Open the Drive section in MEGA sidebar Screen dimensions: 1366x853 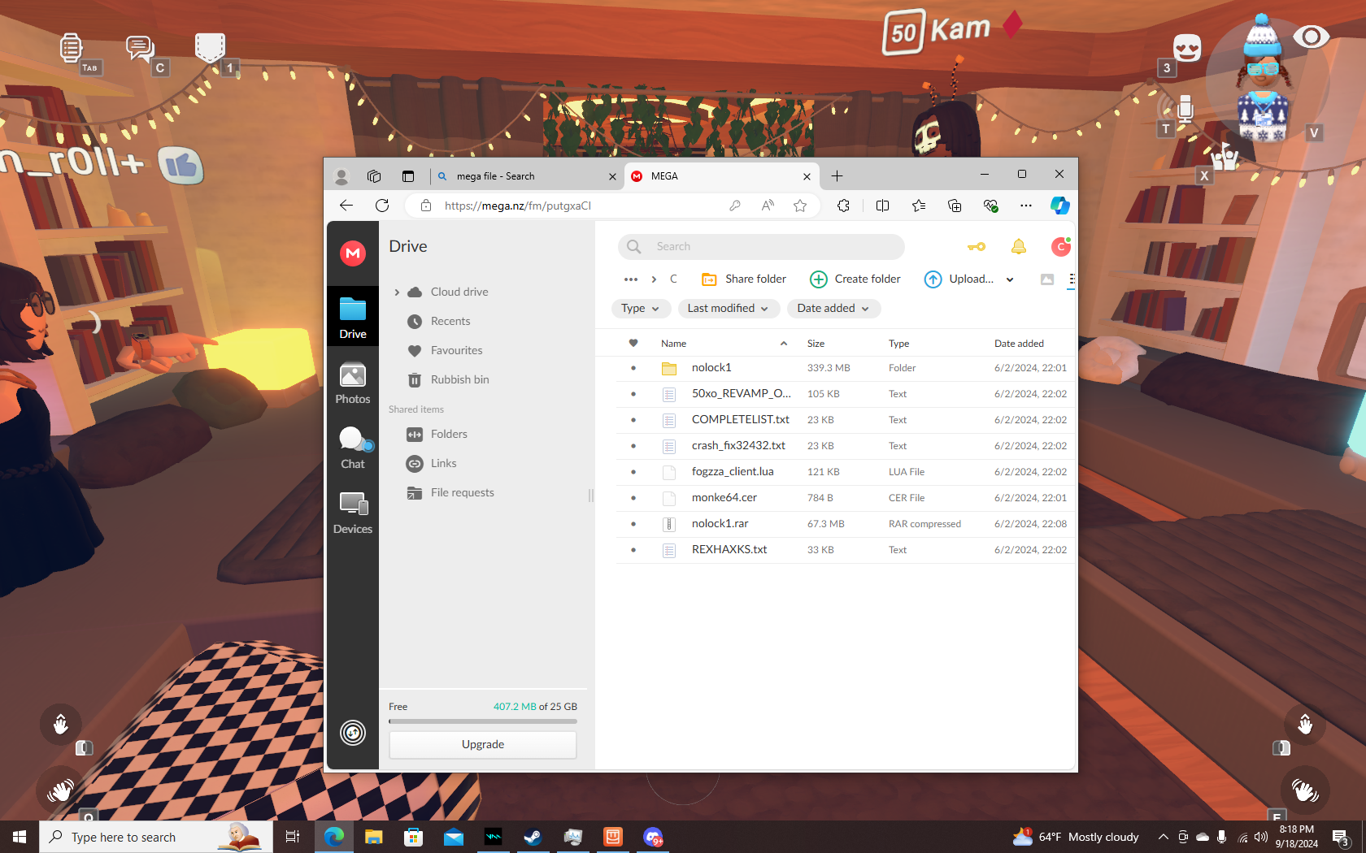tap(353, 317)
